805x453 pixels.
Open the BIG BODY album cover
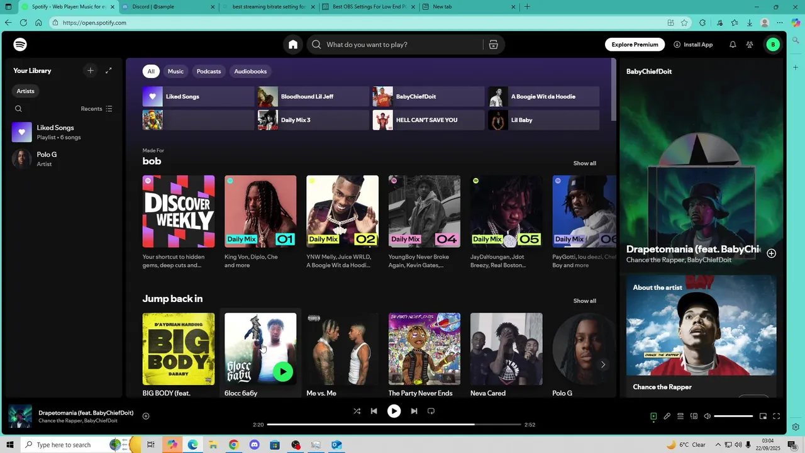click(179, 349)
